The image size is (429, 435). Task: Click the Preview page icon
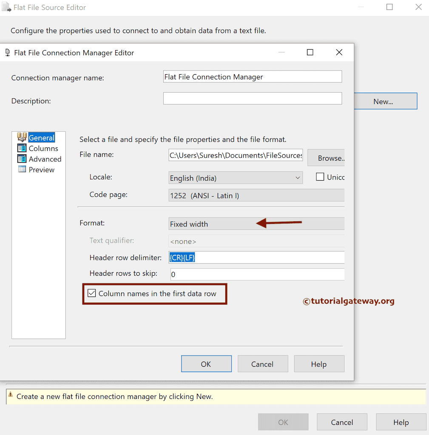coord(22,169)
